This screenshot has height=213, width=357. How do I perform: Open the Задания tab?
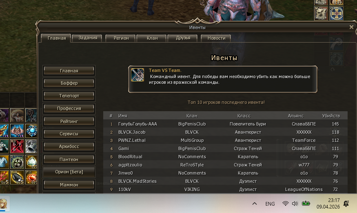pos(88,38)
